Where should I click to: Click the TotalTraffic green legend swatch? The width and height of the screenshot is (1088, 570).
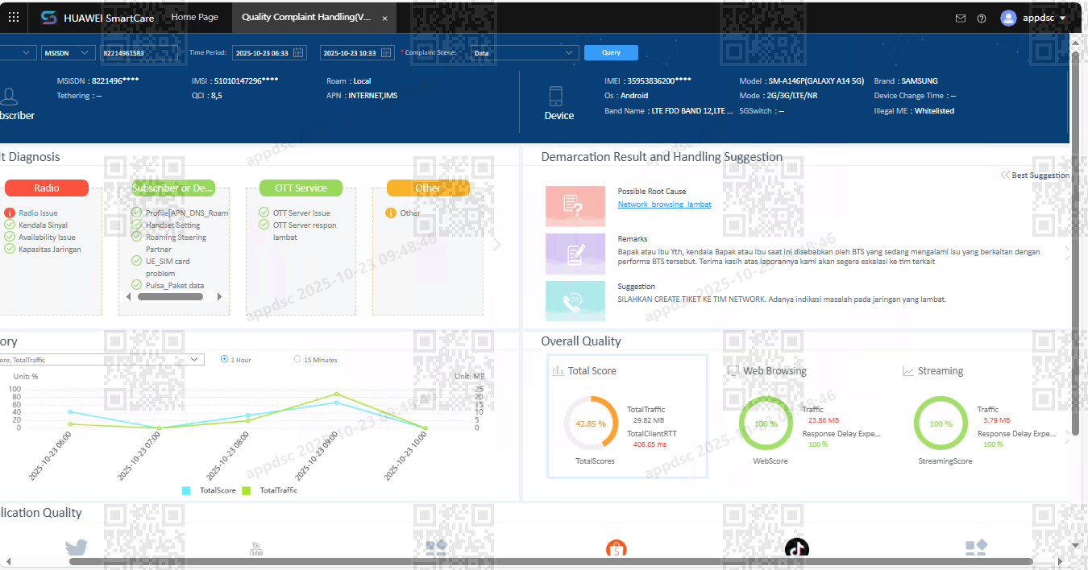[246, 490]
